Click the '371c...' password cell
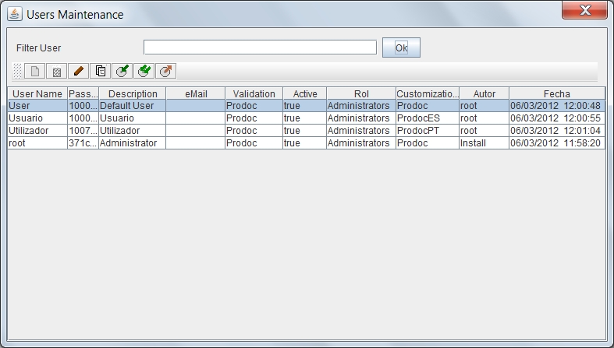Screen dimensions: 614x348 [x=83, y=143]
